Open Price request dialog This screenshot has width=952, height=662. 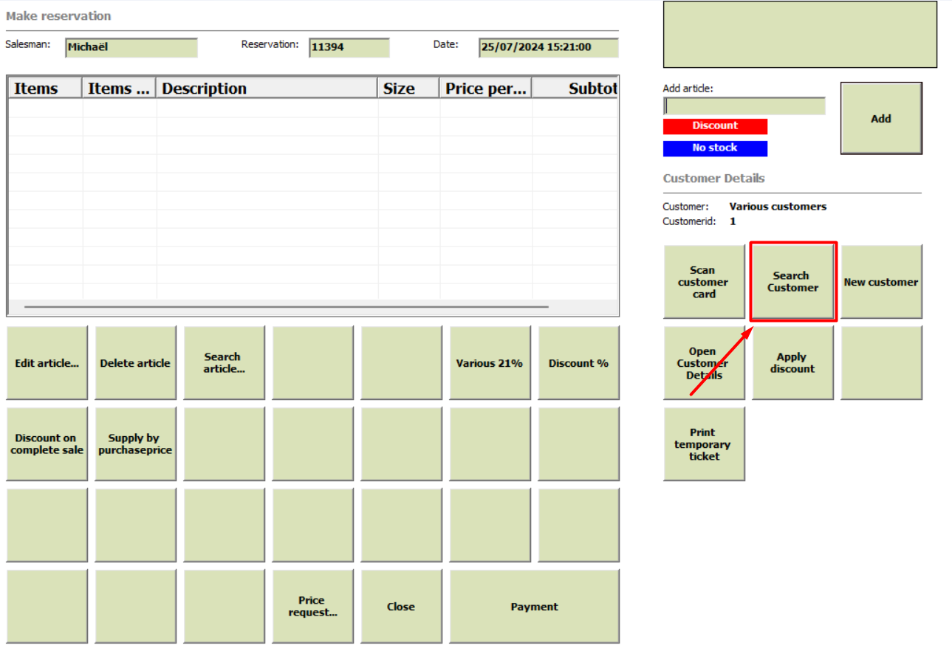tap(312, 607)
